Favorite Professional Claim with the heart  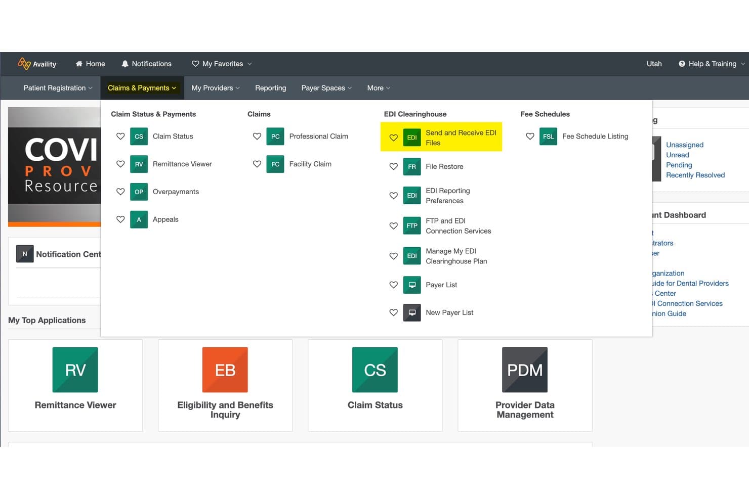[257, 137]
